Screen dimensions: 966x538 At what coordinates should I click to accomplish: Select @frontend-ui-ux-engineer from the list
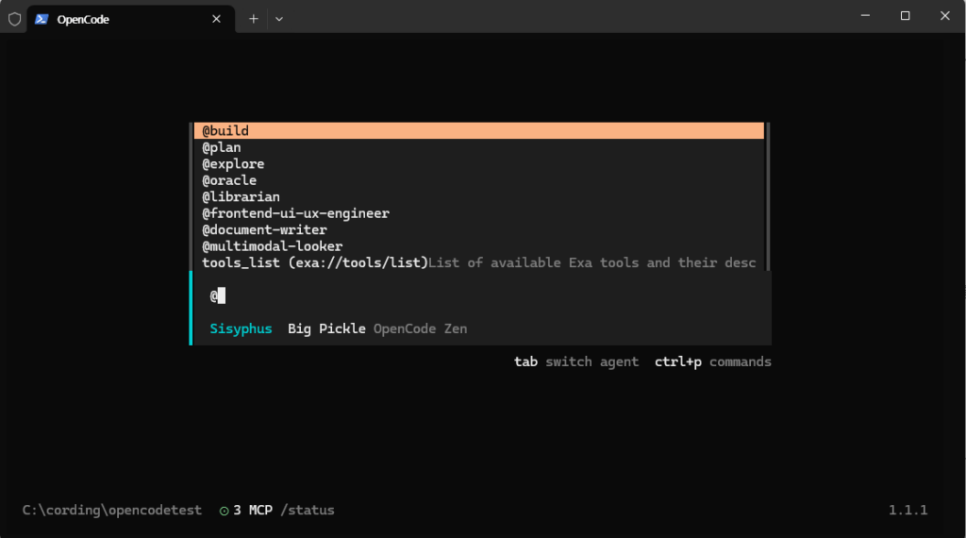(x=295, y=213)
